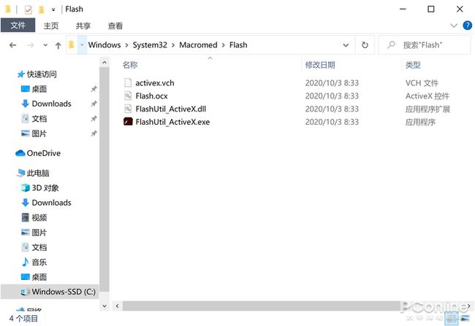
Task: Switch to the 查看 ribbon tab
Action: (x=115, y=26)
